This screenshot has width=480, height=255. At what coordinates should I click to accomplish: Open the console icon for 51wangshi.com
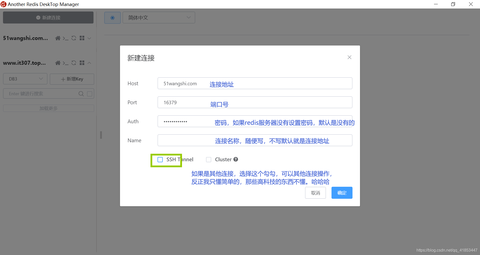coord(65,38)
